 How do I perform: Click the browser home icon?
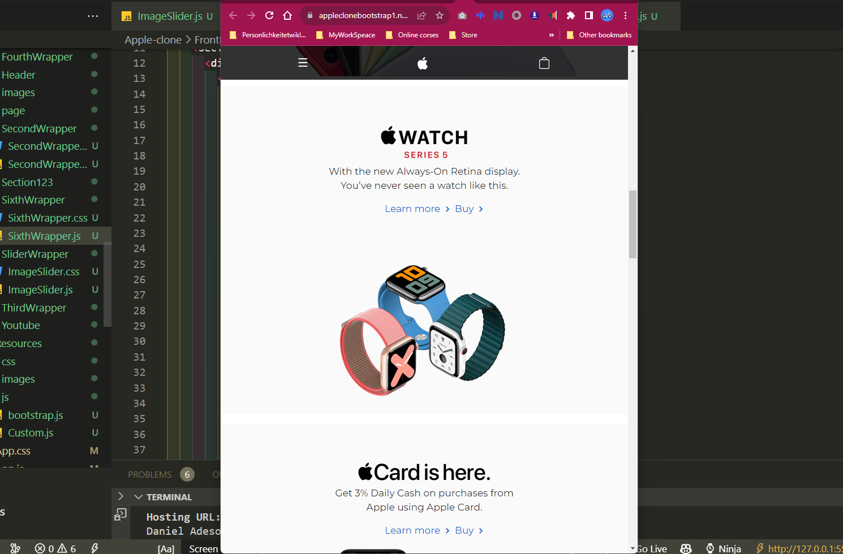[x=287, y=15]
